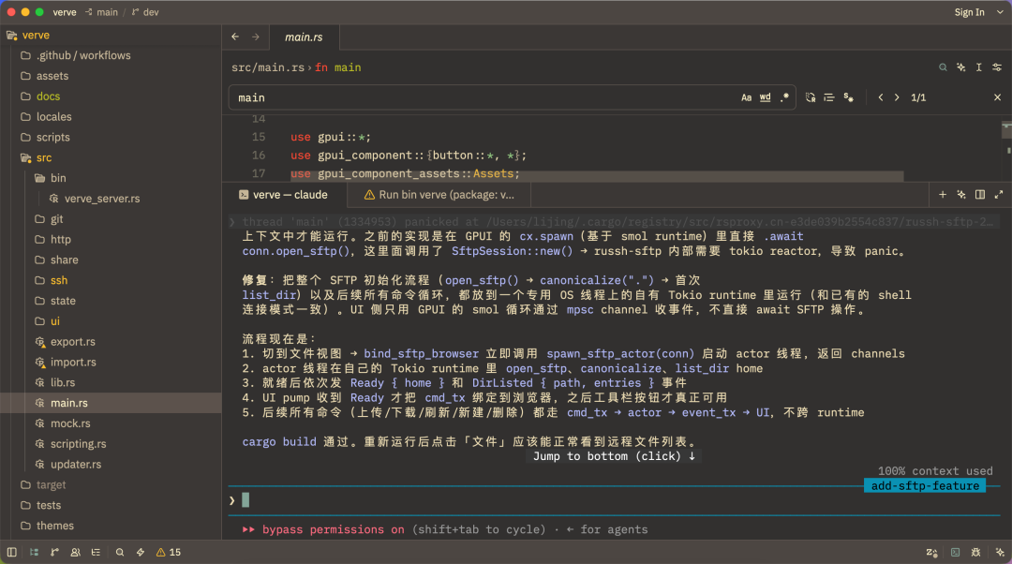
Task: Toggle buffer search icon in editor toolbar
Action: coord(943,67)
